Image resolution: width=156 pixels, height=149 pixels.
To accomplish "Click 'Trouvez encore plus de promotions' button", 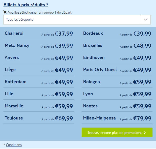I will point(117,132).
